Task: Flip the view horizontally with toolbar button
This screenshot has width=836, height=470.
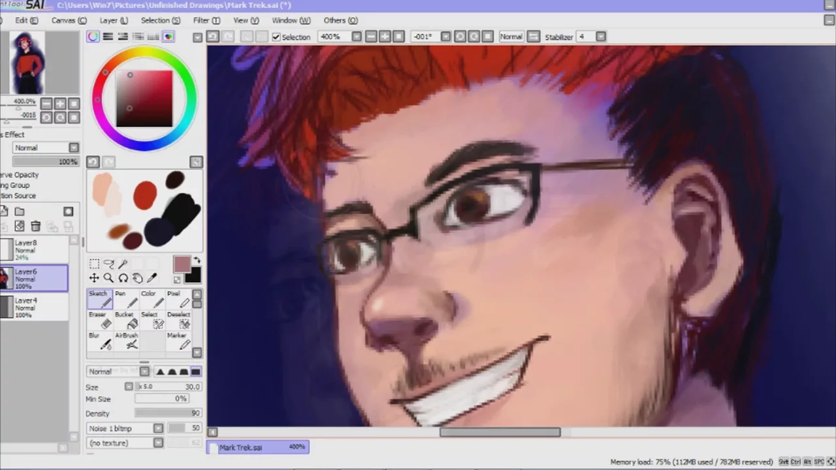Action: pyautogui.click(x=533, y=37)
